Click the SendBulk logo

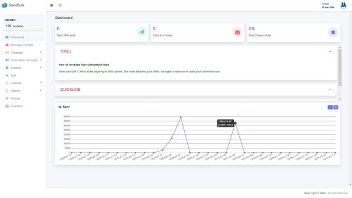click(14, 5)
